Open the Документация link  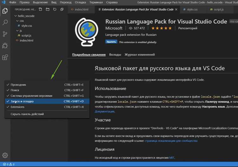tap(105, 111)
